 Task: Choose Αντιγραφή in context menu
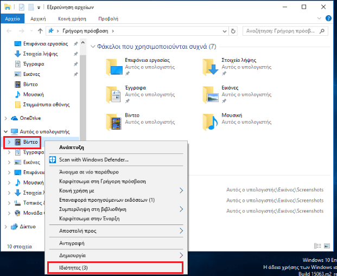pyautogui.click(x=116, y=243)
